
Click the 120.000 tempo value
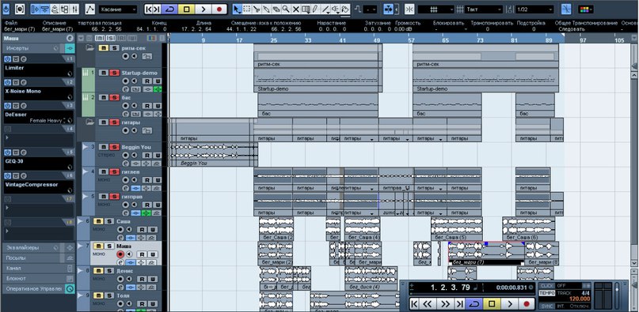pyautogui.click(x=580, y=299)
